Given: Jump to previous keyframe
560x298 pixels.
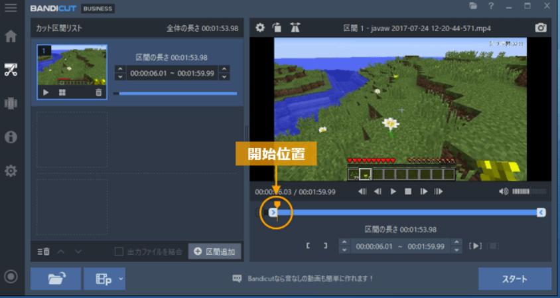Looking at the screenshot, I should 362,192.
